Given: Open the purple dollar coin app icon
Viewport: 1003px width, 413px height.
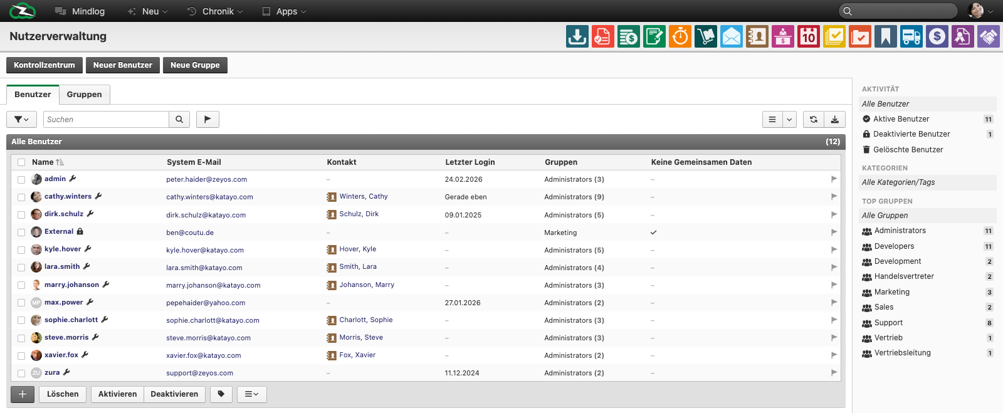Looking at the screenshot, I should coord(937,36).
